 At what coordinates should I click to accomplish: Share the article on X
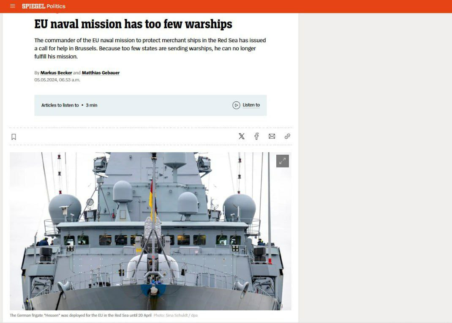click(x=242, y=136)
